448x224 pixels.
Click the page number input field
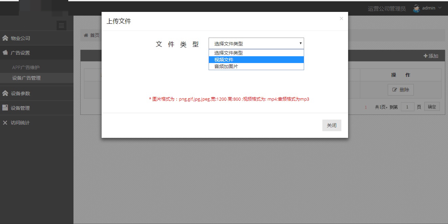coord(408,107)
